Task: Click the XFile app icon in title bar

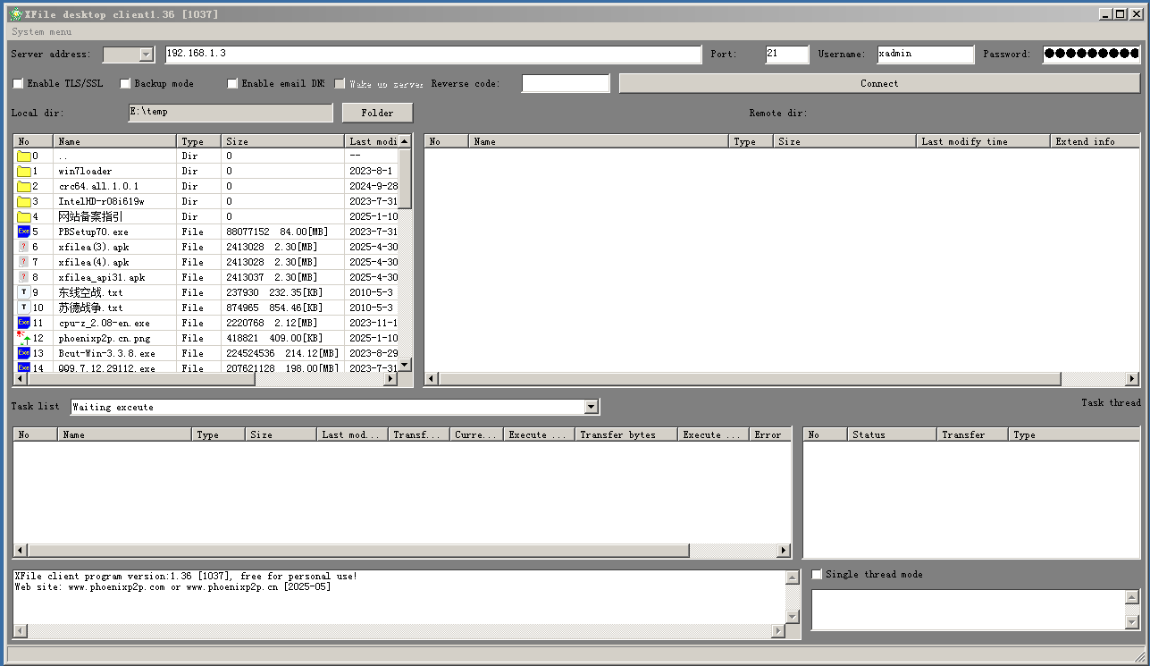Action: pyautogui.click(x=15, y=14)
